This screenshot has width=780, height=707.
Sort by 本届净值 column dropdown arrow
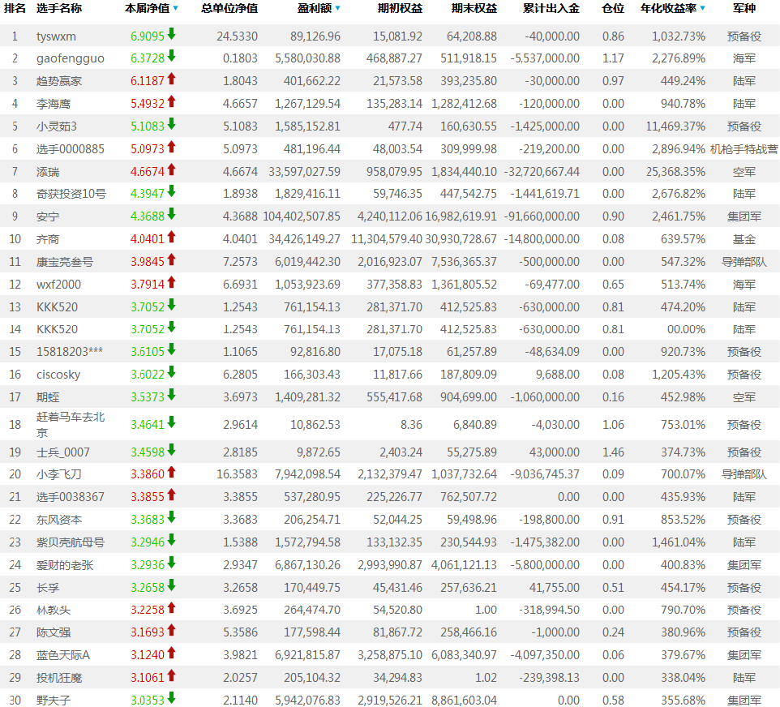tap(176, 8)
